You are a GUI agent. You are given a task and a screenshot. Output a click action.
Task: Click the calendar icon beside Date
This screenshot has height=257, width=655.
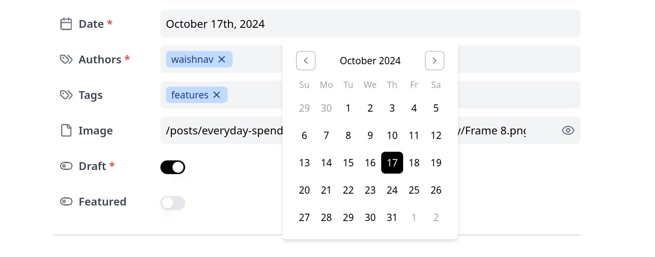pyautogui.click(x=66, y=24)
